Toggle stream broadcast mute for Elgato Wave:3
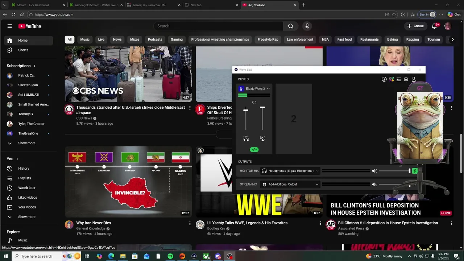464x261 pixels. coord(262,138)
